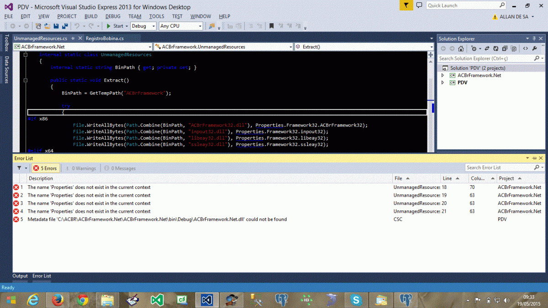Close the UnmanagedResources.cs tab
This screenshot has height=308, width=548.
[80, 38]
